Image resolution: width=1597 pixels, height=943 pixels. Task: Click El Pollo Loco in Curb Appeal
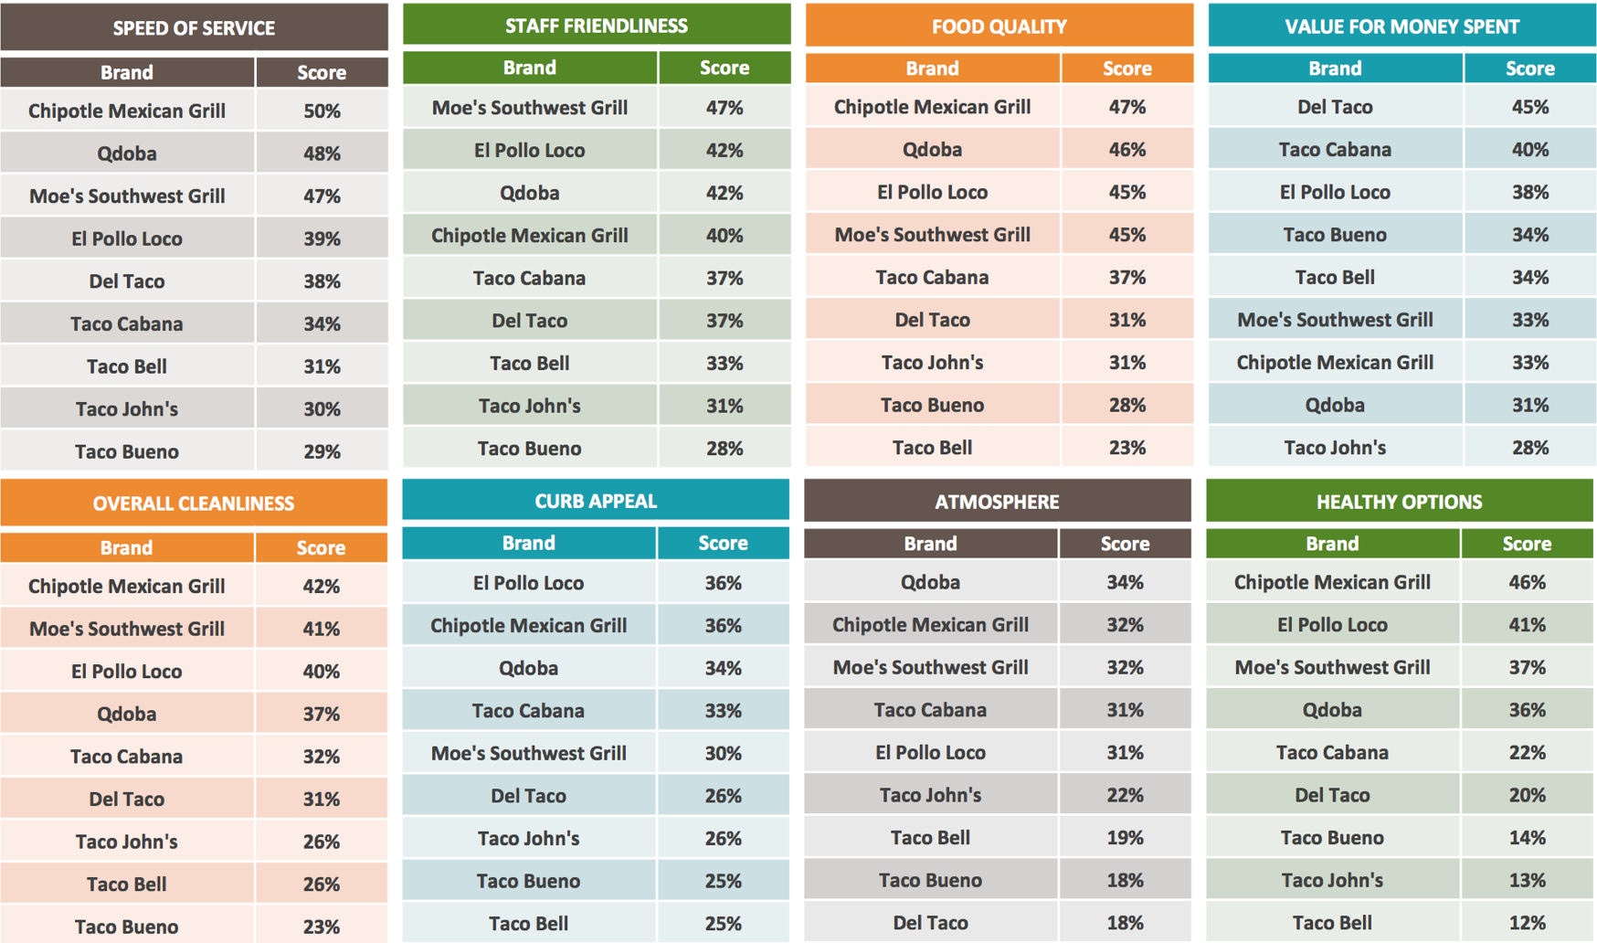(x=528, y=583)
